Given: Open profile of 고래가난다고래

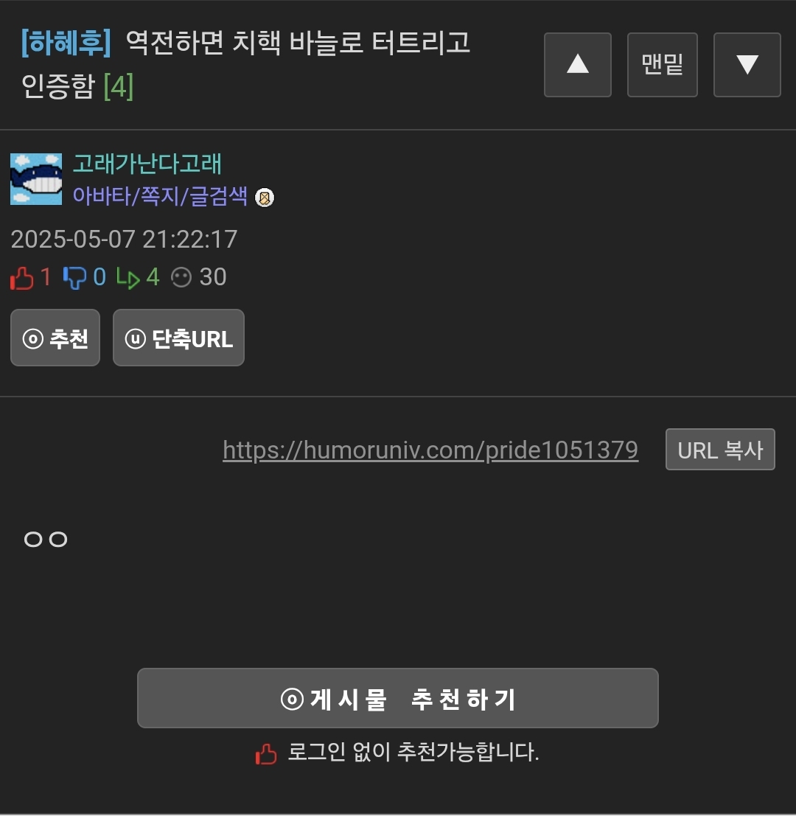Looking at the screenshot, I should [x=147, y=164].
